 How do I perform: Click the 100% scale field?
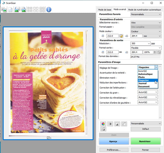[148, 52]
